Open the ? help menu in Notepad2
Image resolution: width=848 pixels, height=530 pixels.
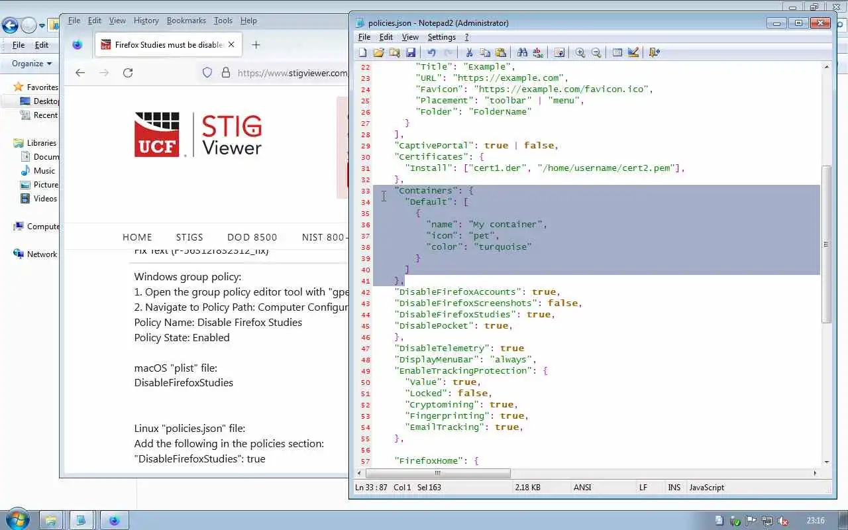click(x=466, y=37)
